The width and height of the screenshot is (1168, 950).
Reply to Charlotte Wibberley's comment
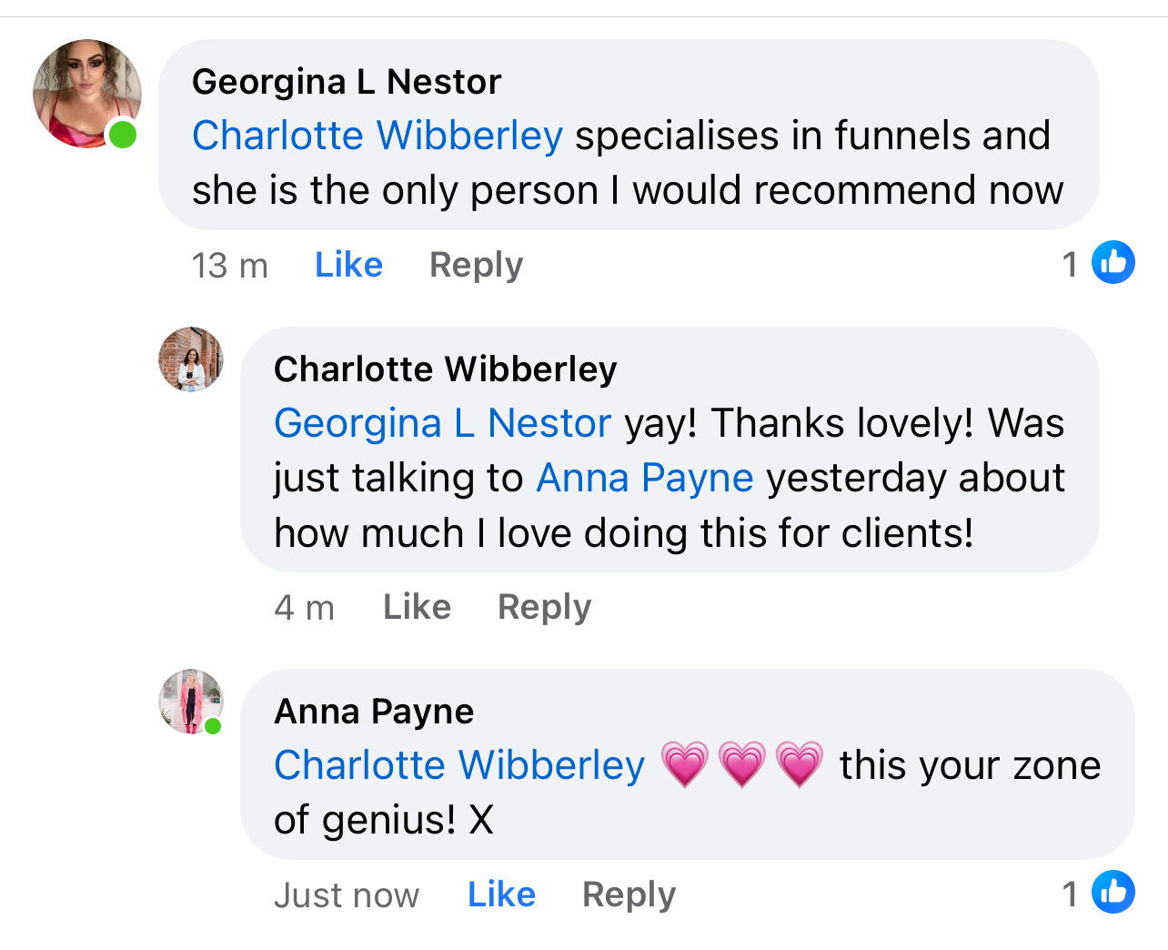coord(544,607)
